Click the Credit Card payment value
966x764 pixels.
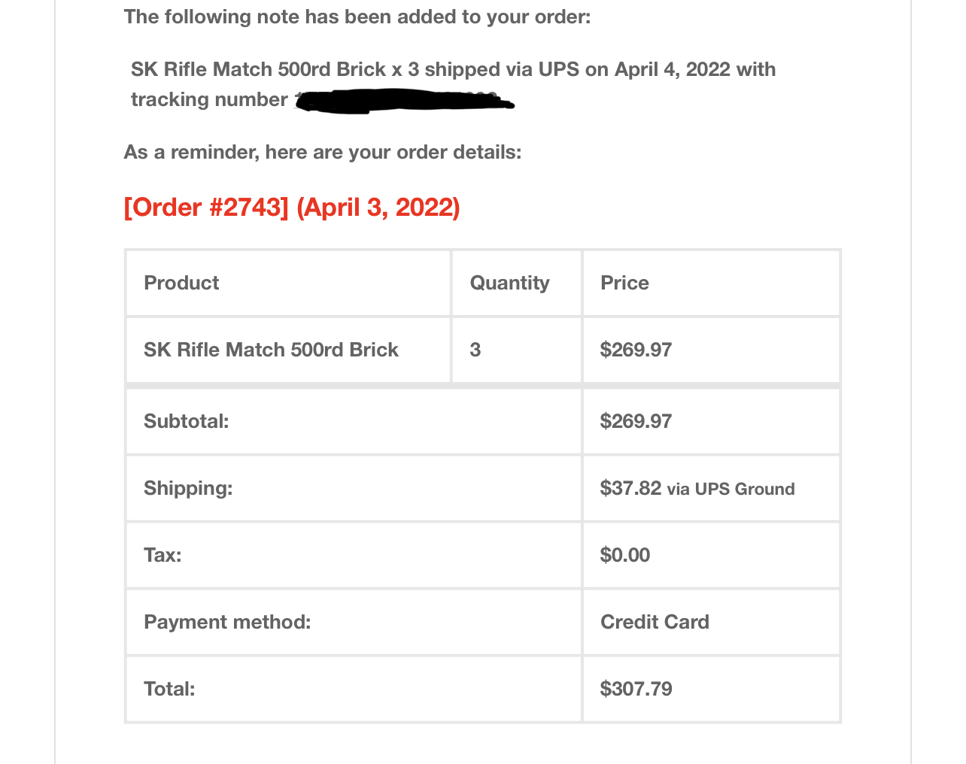point(655,622)
